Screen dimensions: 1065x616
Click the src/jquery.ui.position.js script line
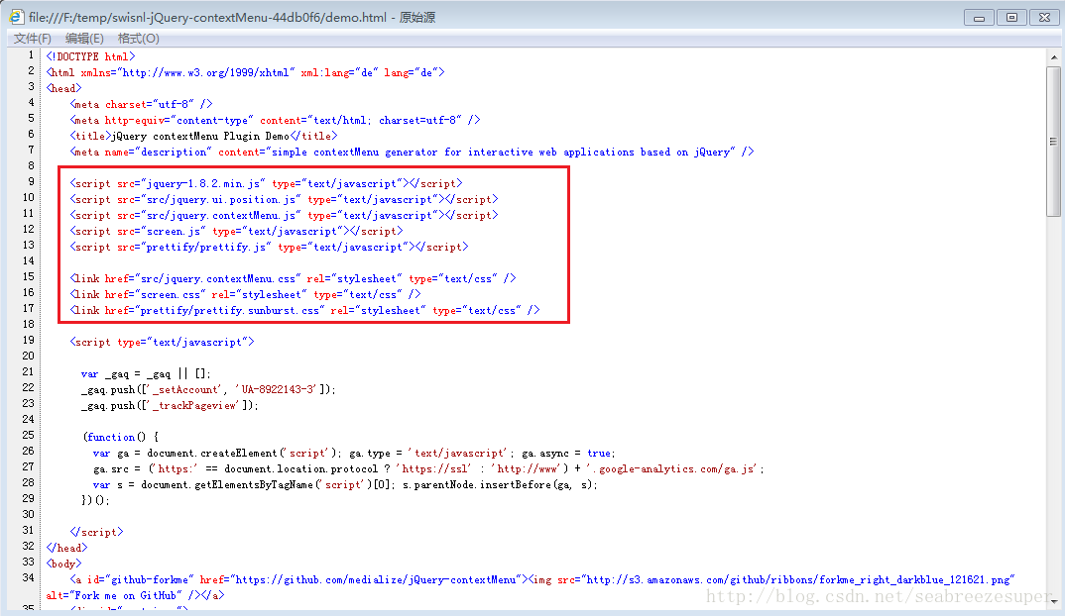click(284, 199)
